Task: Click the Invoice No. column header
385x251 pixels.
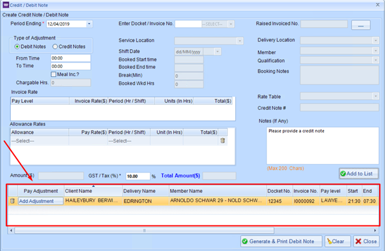Action: coord(306,191)
